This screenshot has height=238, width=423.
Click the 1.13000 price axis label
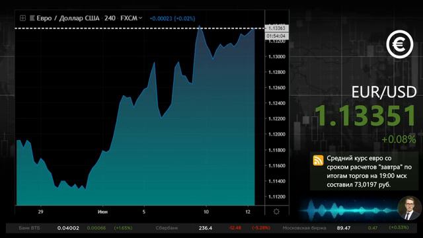point(277,57)
